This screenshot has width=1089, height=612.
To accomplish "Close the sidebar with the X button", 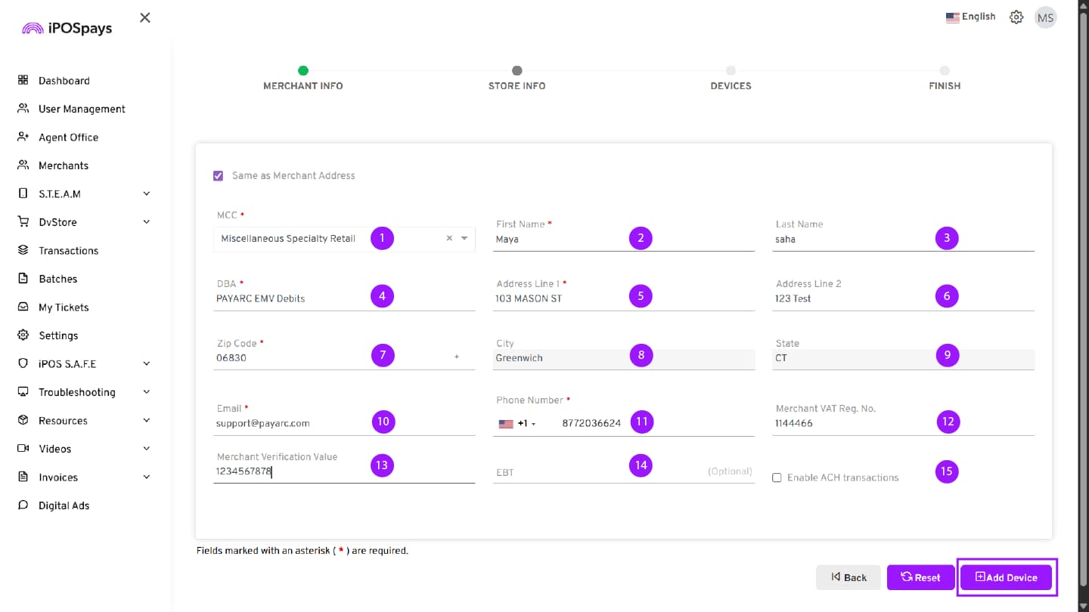I will point(145,17).
